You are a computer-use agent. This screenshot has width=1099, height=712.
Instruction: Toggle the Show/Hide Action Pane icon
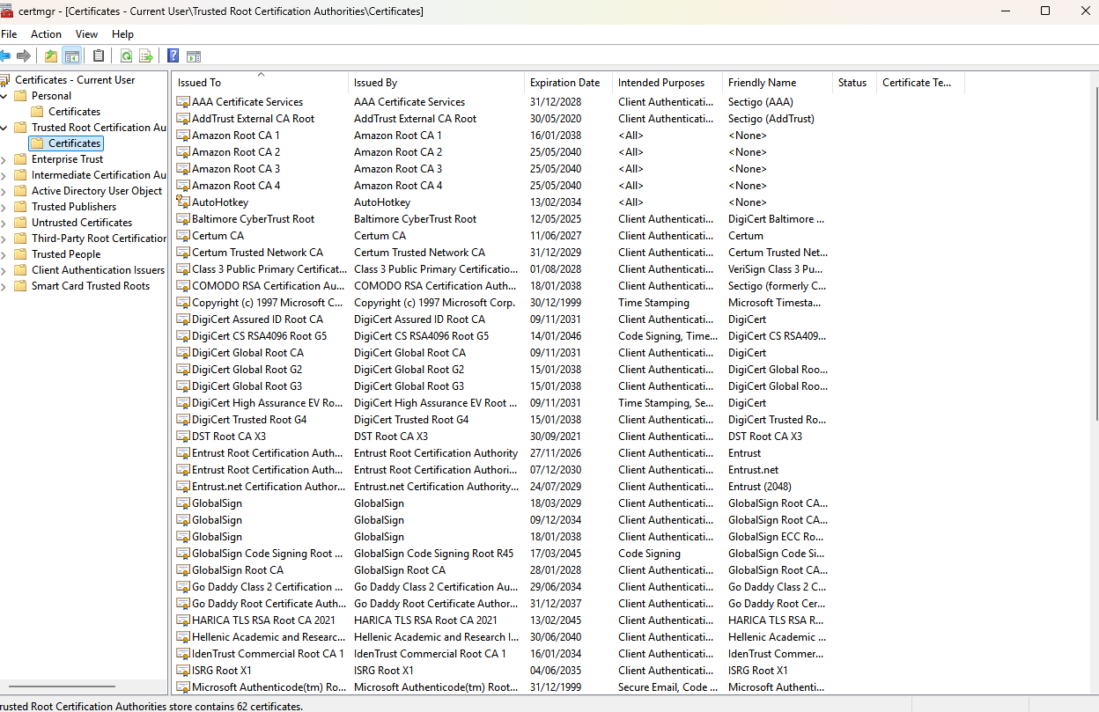(194, 56)
